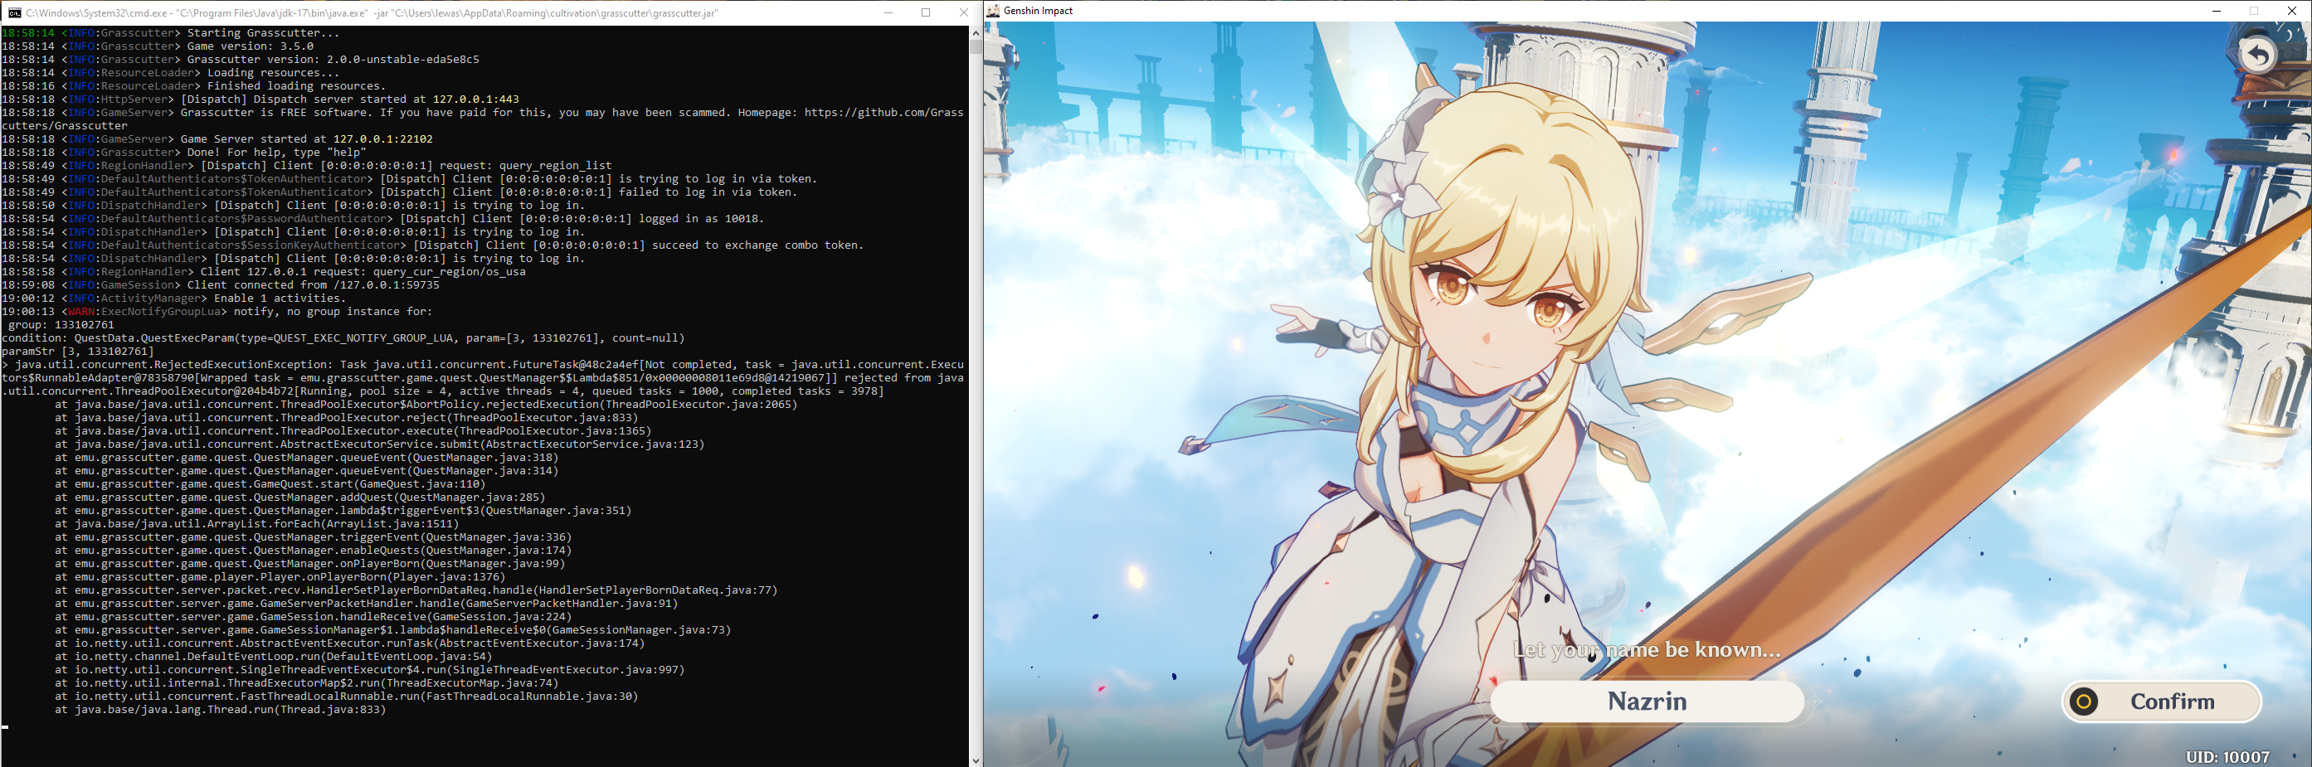This screenshot has height=767, width=2312.
Task: Click the "group: 133102761" console line
Action: tap(61, 325)
